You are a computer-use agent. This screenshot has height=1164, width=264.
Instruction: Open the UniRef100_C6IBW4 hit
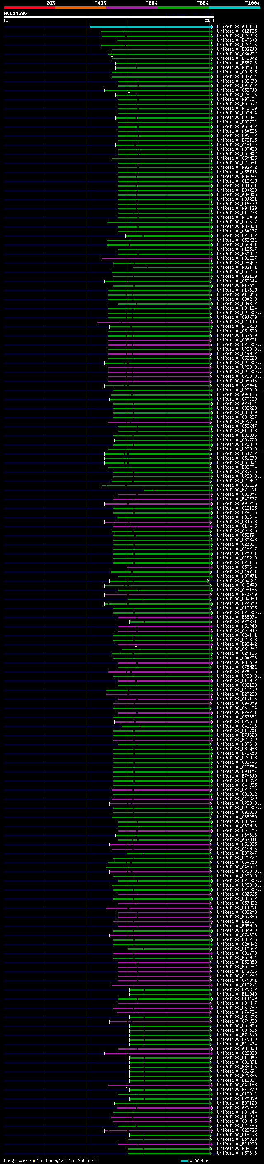pos(237,462)
